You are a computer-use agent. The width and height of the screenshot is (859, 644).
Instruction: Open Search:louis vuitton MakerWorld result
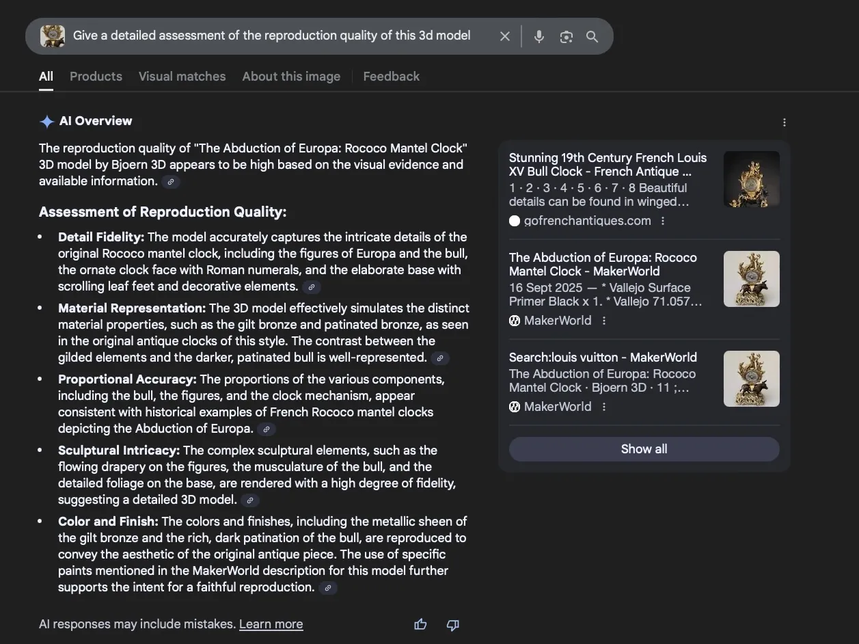[603, 358]
